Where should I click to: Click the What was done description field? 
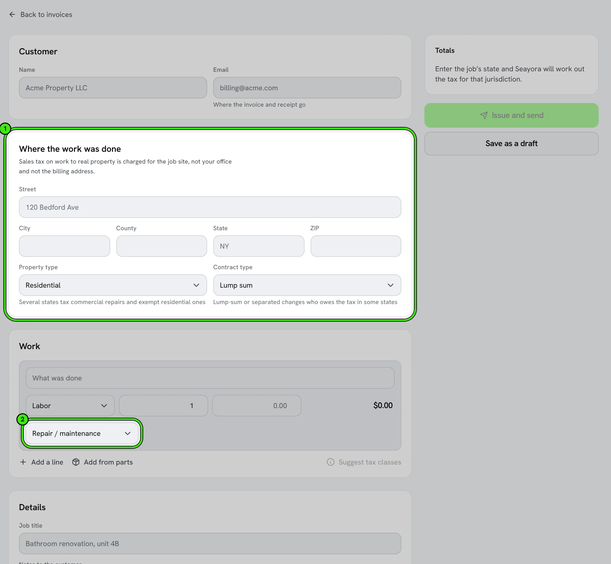(210, 378)
